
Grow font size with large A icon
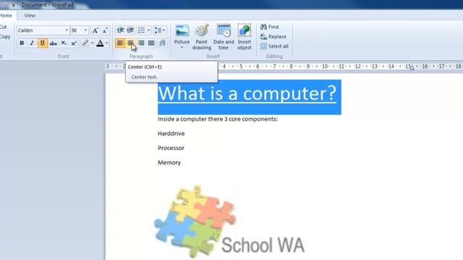click(x=95, y=30)
